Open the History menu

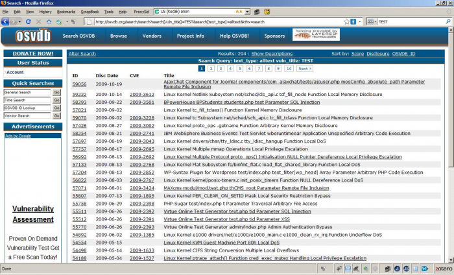coord(45,12)
